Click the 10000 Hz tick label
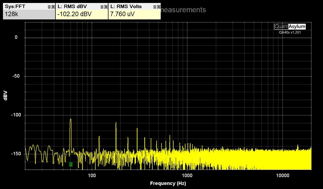This screenshot has height=189, width=323. [x=282, y=176]
